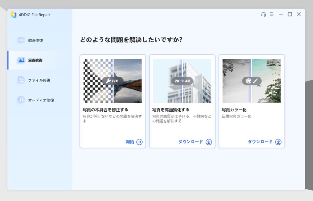The height and width of the screenshot is (201, 313).
Task: Click the palette and brush badge
Action: [x=252, y=81]
